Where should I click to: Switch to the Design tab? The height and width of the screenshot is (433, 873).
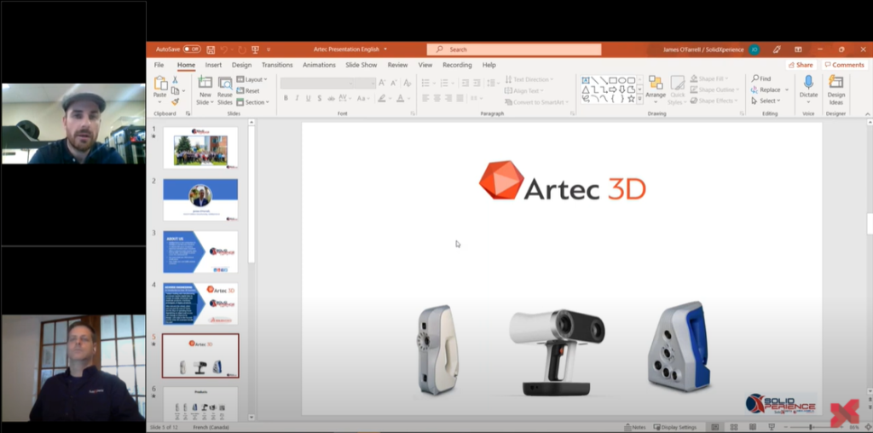point(241,65)
